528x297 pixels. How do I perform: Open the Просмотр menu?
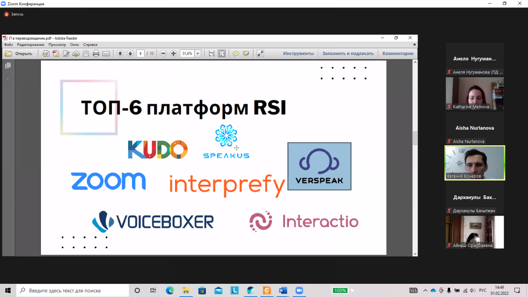57,44
